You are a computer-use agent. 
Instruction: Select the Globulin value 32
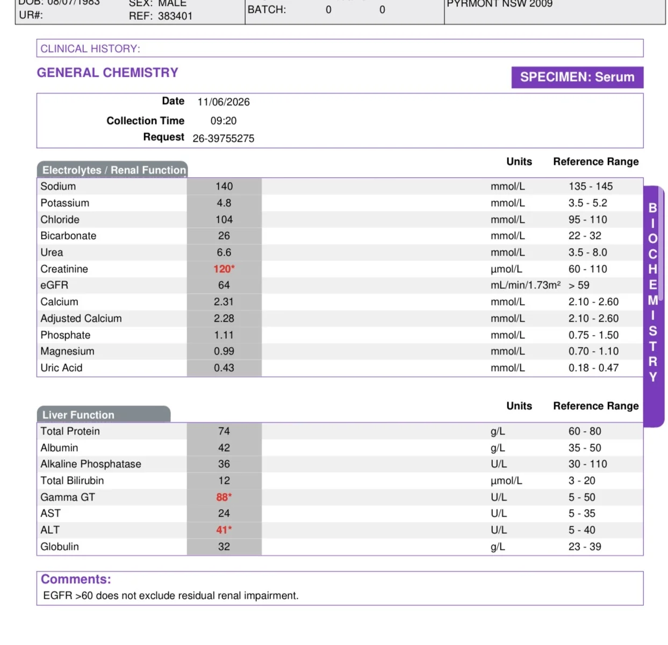(x=224, y=547)
